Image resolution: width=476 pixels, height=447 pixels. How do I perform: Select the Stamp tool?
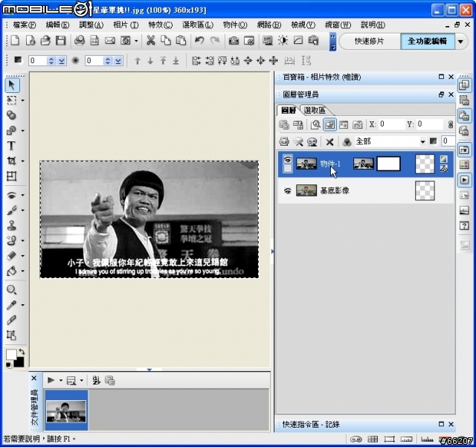(x=11, y=225)
